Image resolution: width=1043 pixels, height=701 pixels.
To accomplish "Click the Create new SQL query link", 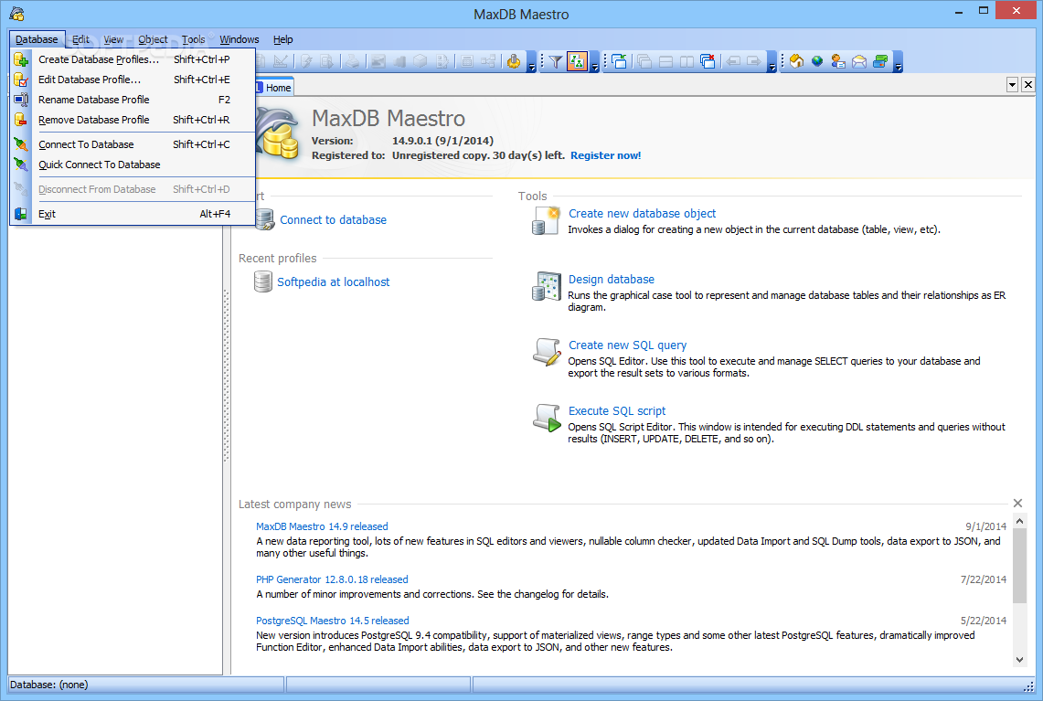I will pos(627,345).
